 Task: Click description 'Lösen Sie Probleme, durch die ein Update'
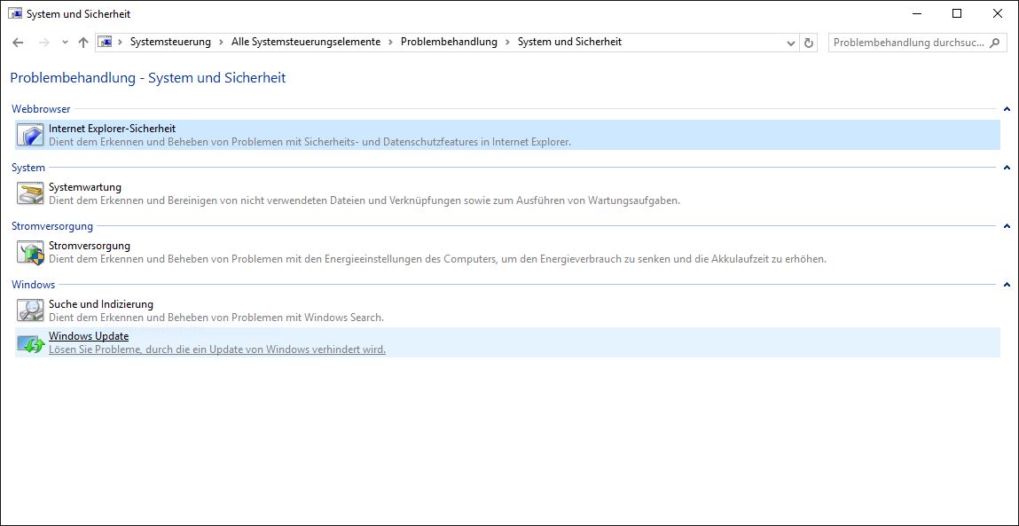pos(217,349)
